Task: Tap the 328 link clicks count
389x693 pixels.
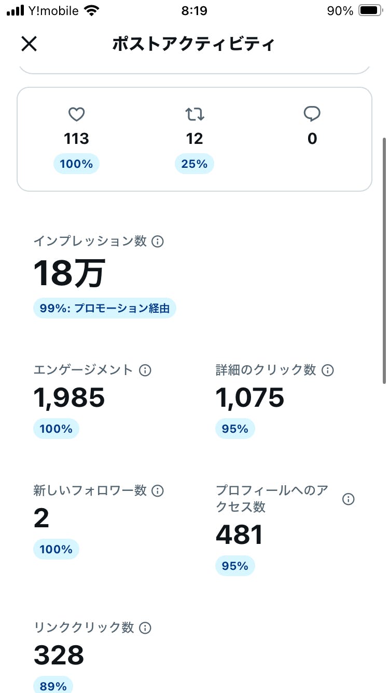Action: pos(59,656)
